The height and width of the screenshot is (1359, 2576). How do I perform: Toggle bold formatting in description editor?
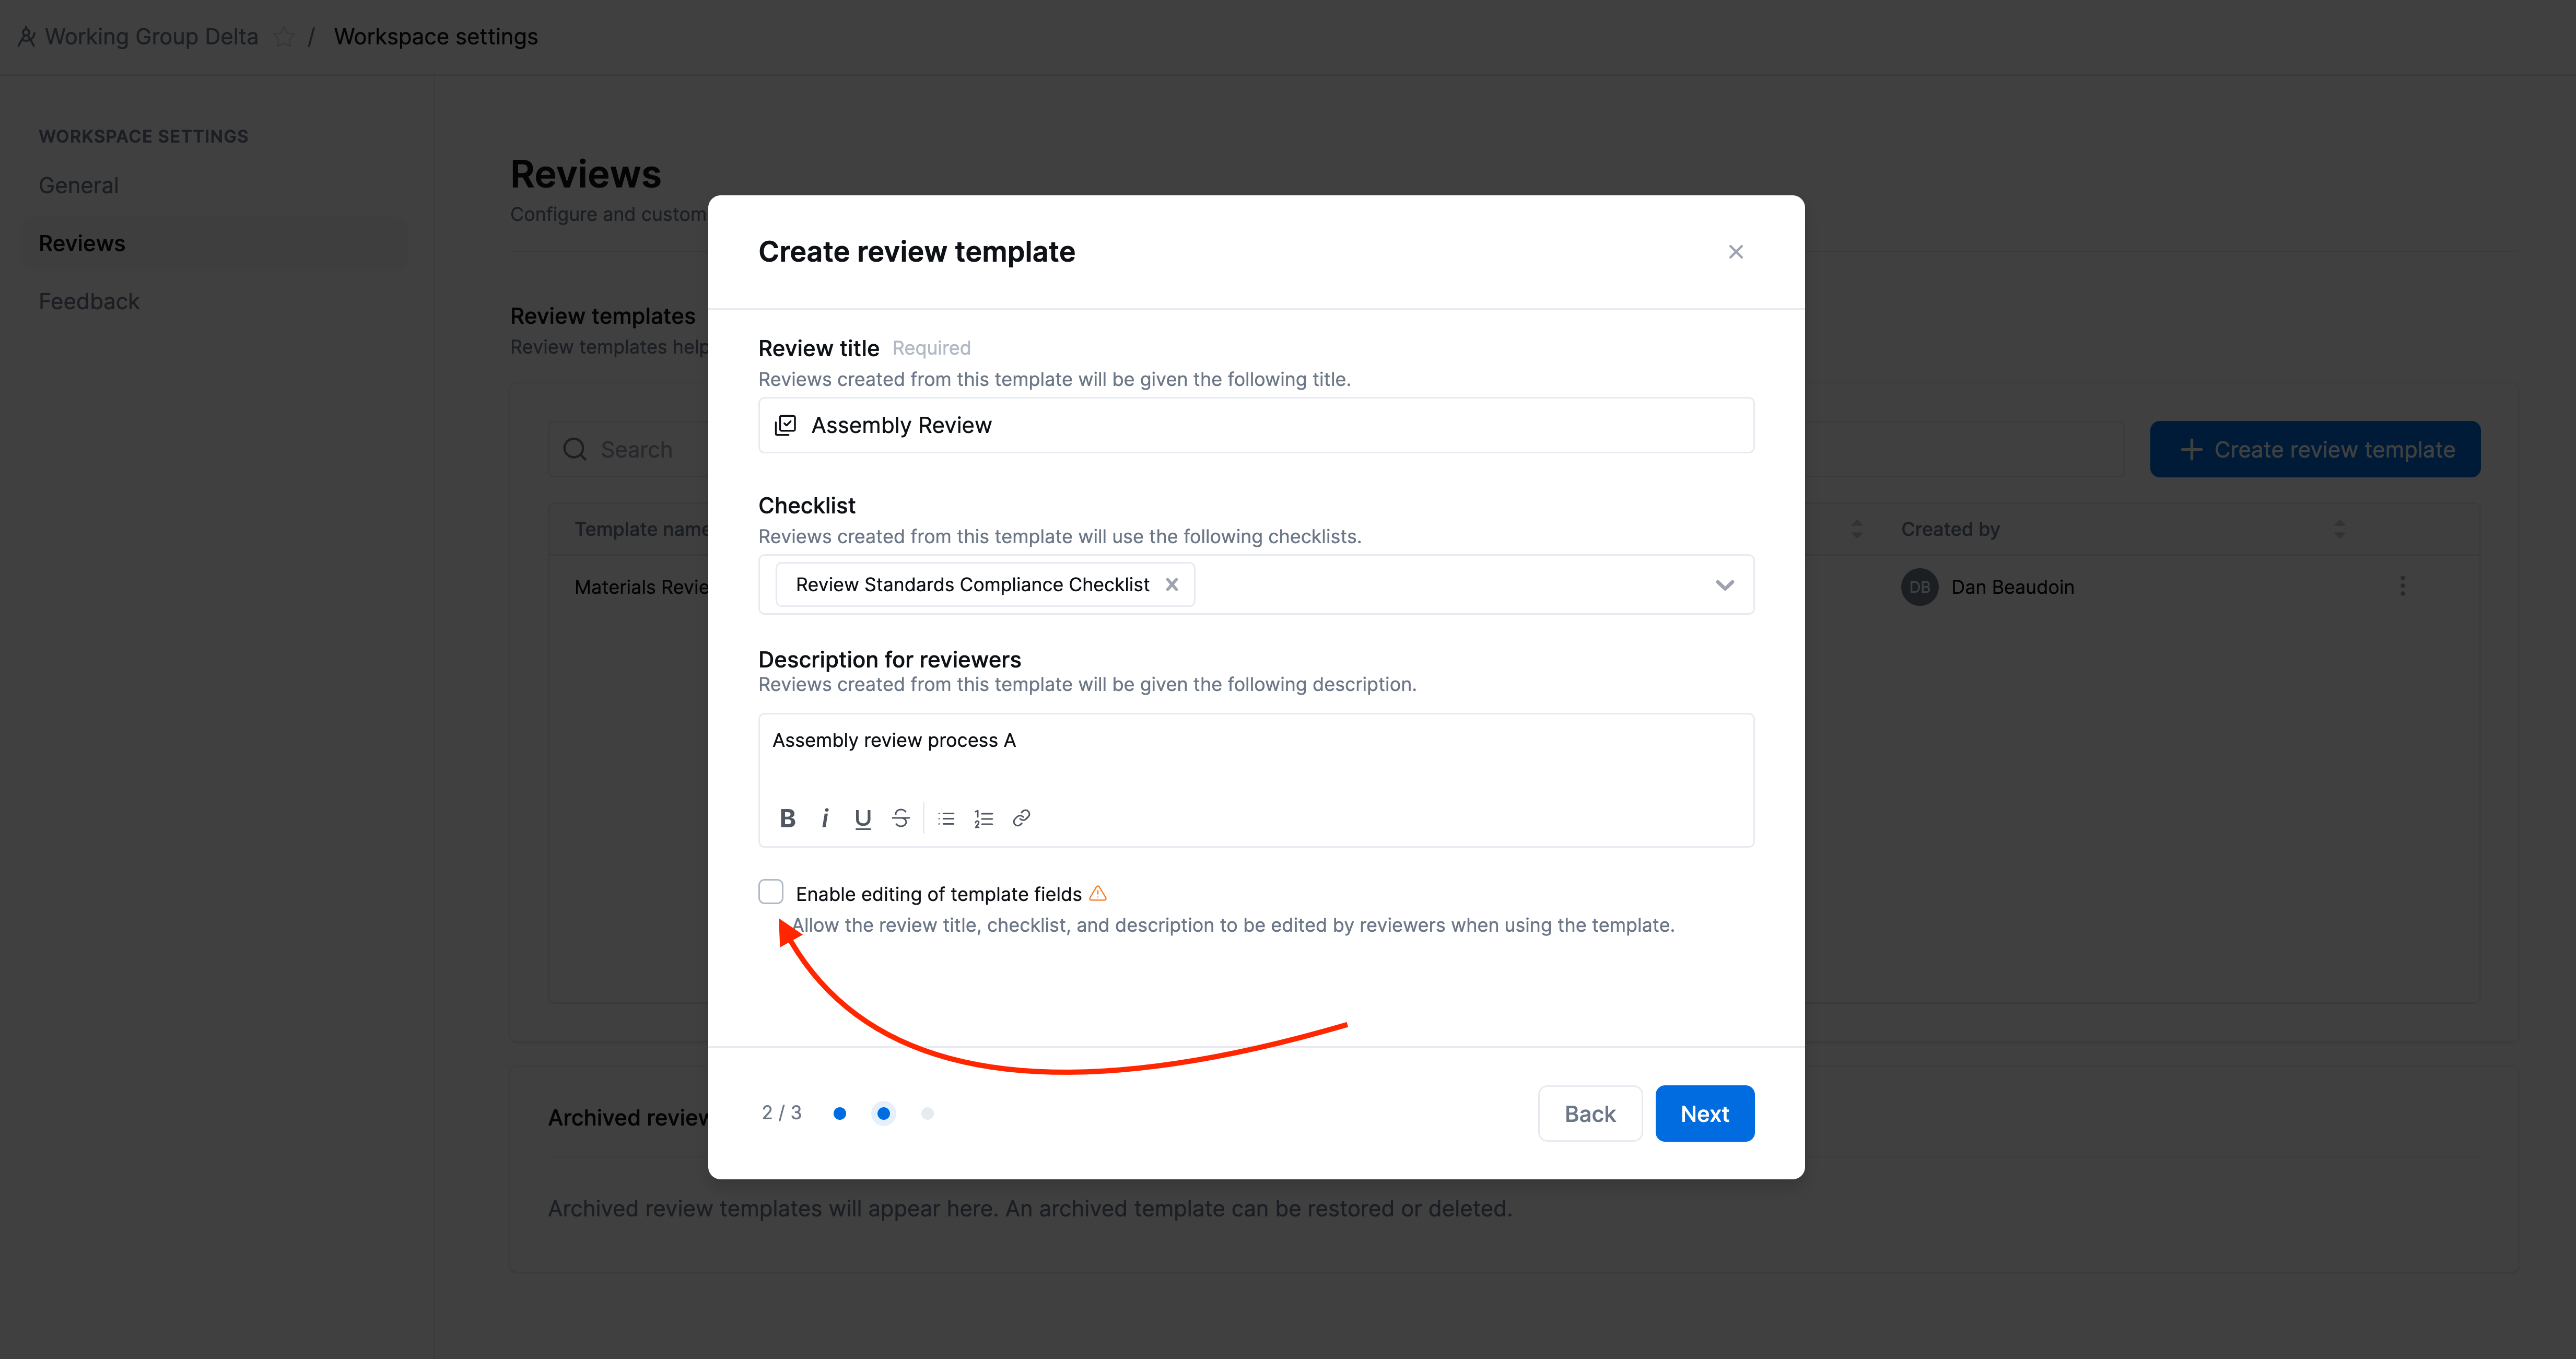787,818
